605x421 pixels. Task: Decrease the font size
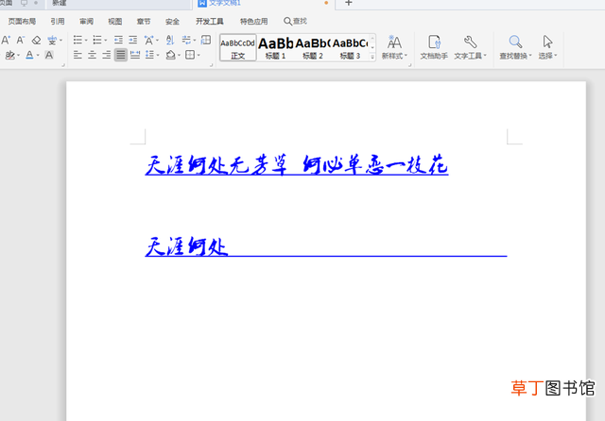[21, 40]
